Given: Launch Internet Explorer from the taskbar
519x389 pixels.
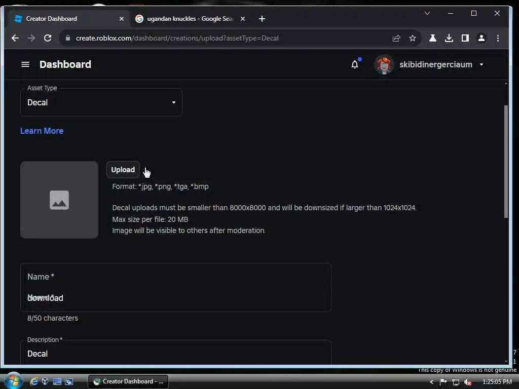Looking at the screenshot, I should click(34, 381).
